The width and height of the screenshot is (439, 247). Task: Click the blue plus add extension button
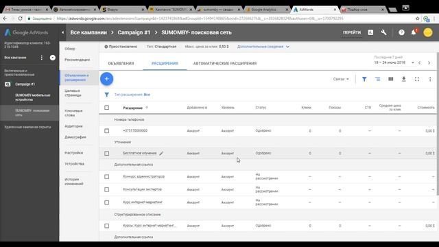tap(107, 79)
